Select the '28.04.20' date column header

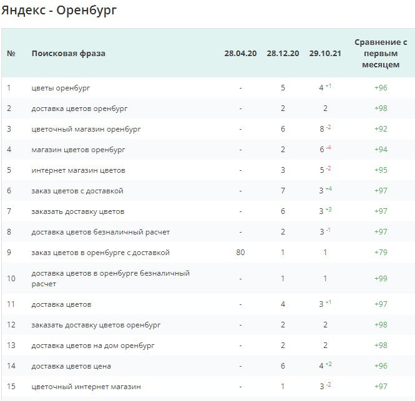(240, 53)
